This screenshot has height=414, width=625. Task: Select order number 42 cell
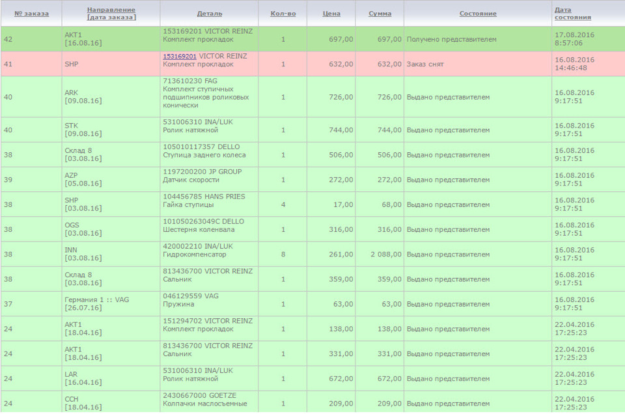tap(31, 39)
